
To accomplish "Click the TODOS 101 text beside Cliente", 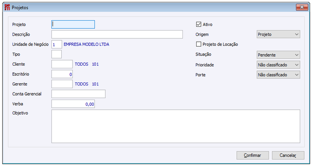I will (87, 64).
